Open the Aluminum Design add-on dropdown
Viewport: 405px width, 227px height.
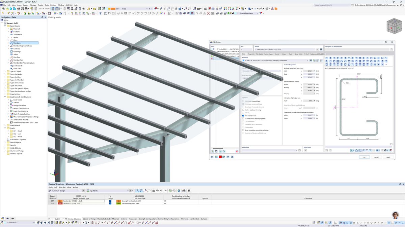point(79,191)
